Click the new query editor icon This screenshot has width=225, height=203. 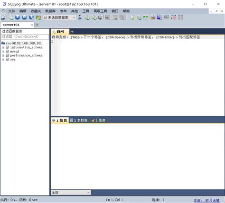pyautogui.click(x=11, y=18)
